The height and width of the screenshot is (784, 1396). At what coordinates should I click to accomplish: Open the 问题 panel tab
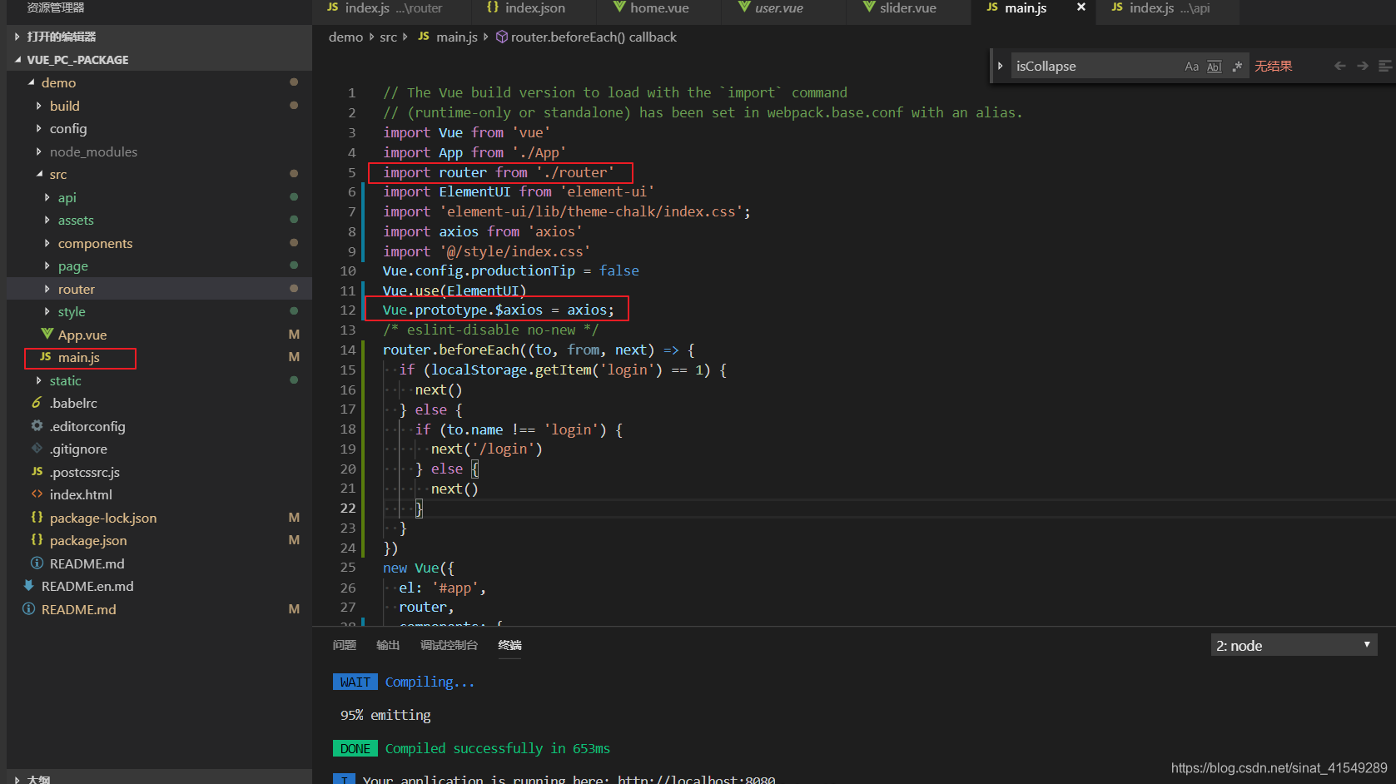[345, 645]
